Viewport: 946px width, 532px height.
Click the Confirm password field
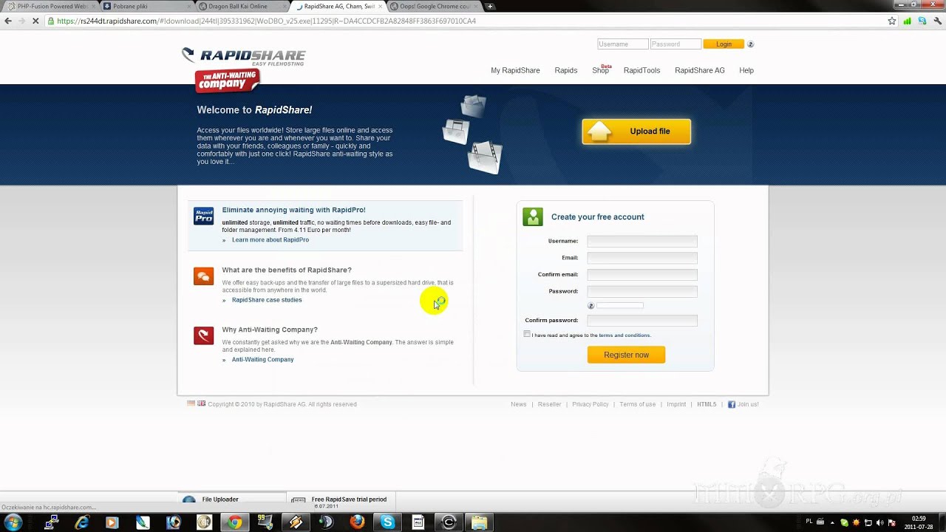point(642,321)
